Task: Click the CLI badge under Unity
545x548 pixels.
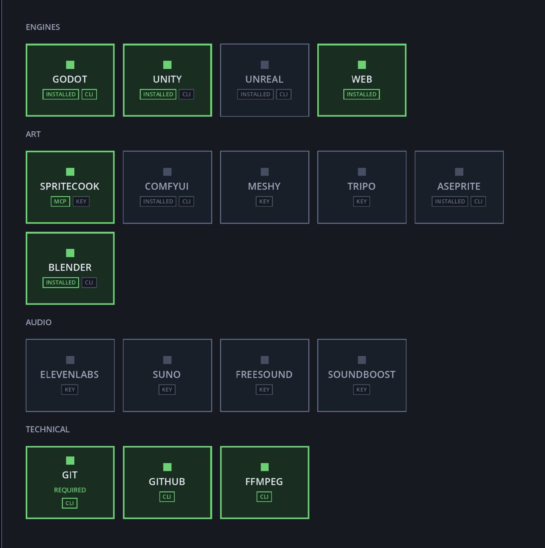Action: point(186,94)
